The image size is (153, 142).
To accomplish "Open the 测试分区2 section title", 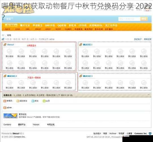I will click(12, 76).
